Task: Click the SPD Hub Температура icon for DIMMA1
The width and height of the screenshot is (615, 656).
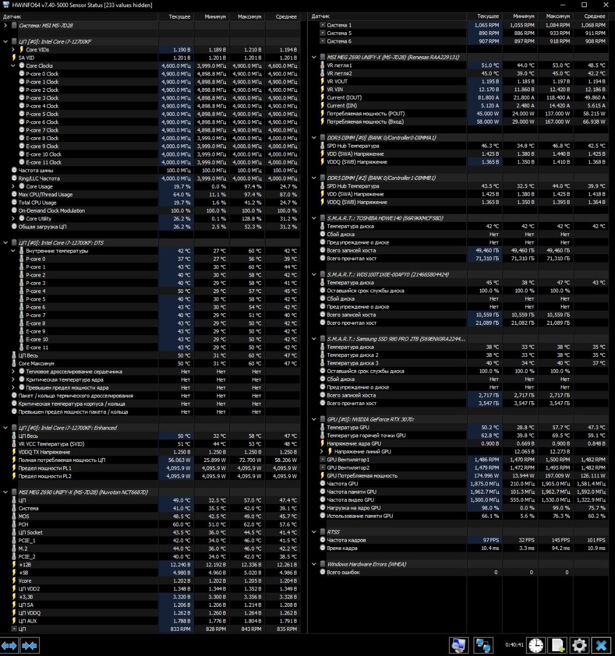Action: [322, 146]
